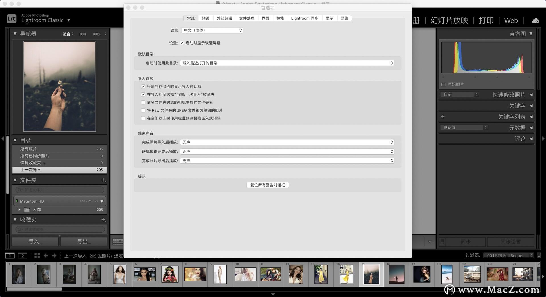Screen dimensions: 546x297
Task: Click the 导入... button
Action: point(35,242)
